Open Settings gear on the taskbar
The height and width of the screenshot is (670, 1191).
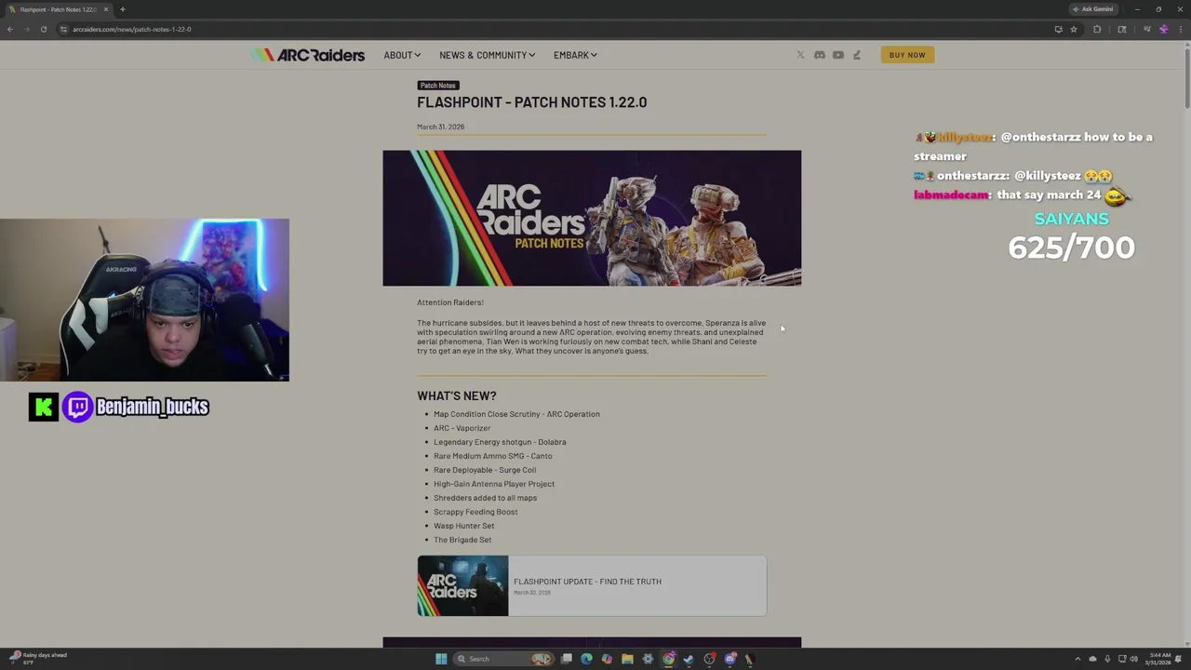648,659
